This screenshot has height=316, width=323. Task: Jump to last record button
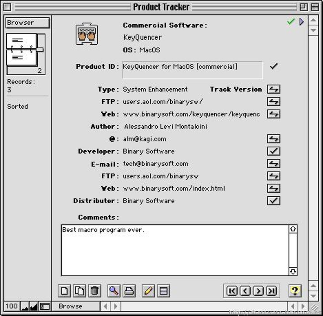(271, 291)
